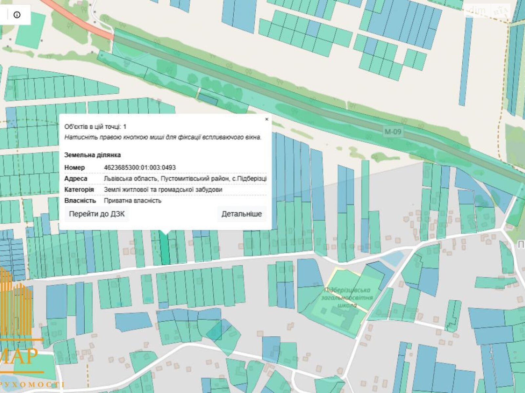Viewport: 525px width, 393px height.
Task: Close the parcel info popup
Action: coord(267,119)
